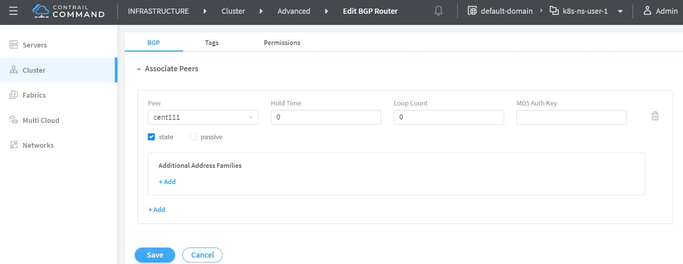Click the Cluster sidebar icon
This screenshot has width=683, height=264.
click(14, 70)
